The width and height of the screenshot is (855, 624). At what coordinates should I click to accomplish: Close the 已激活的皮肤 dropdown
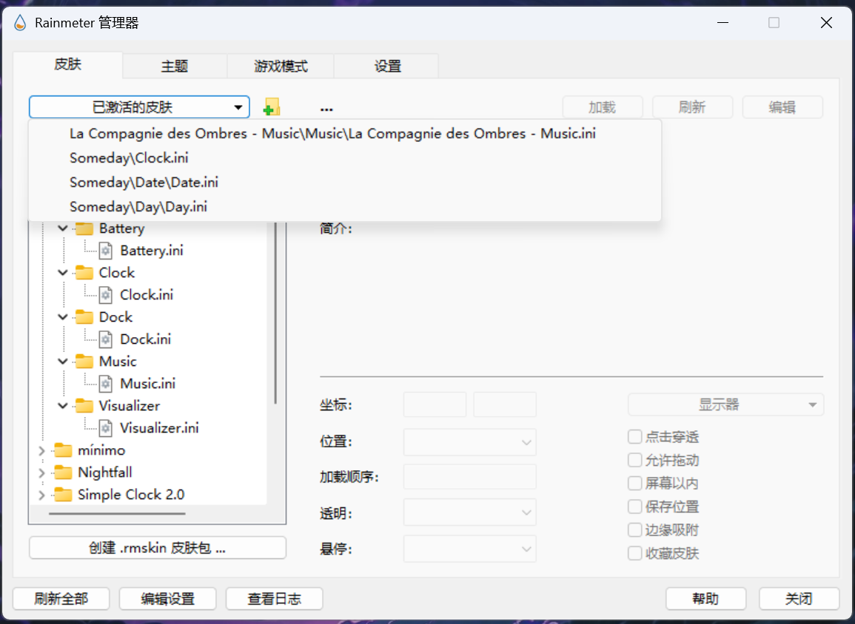click(x=139, y=106)
